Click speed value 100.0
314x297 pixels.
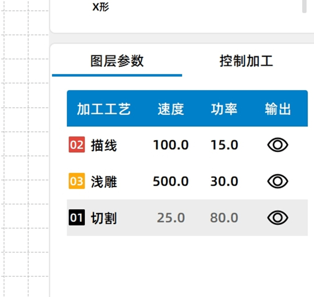pyautogui.click(x=171, y=145)
